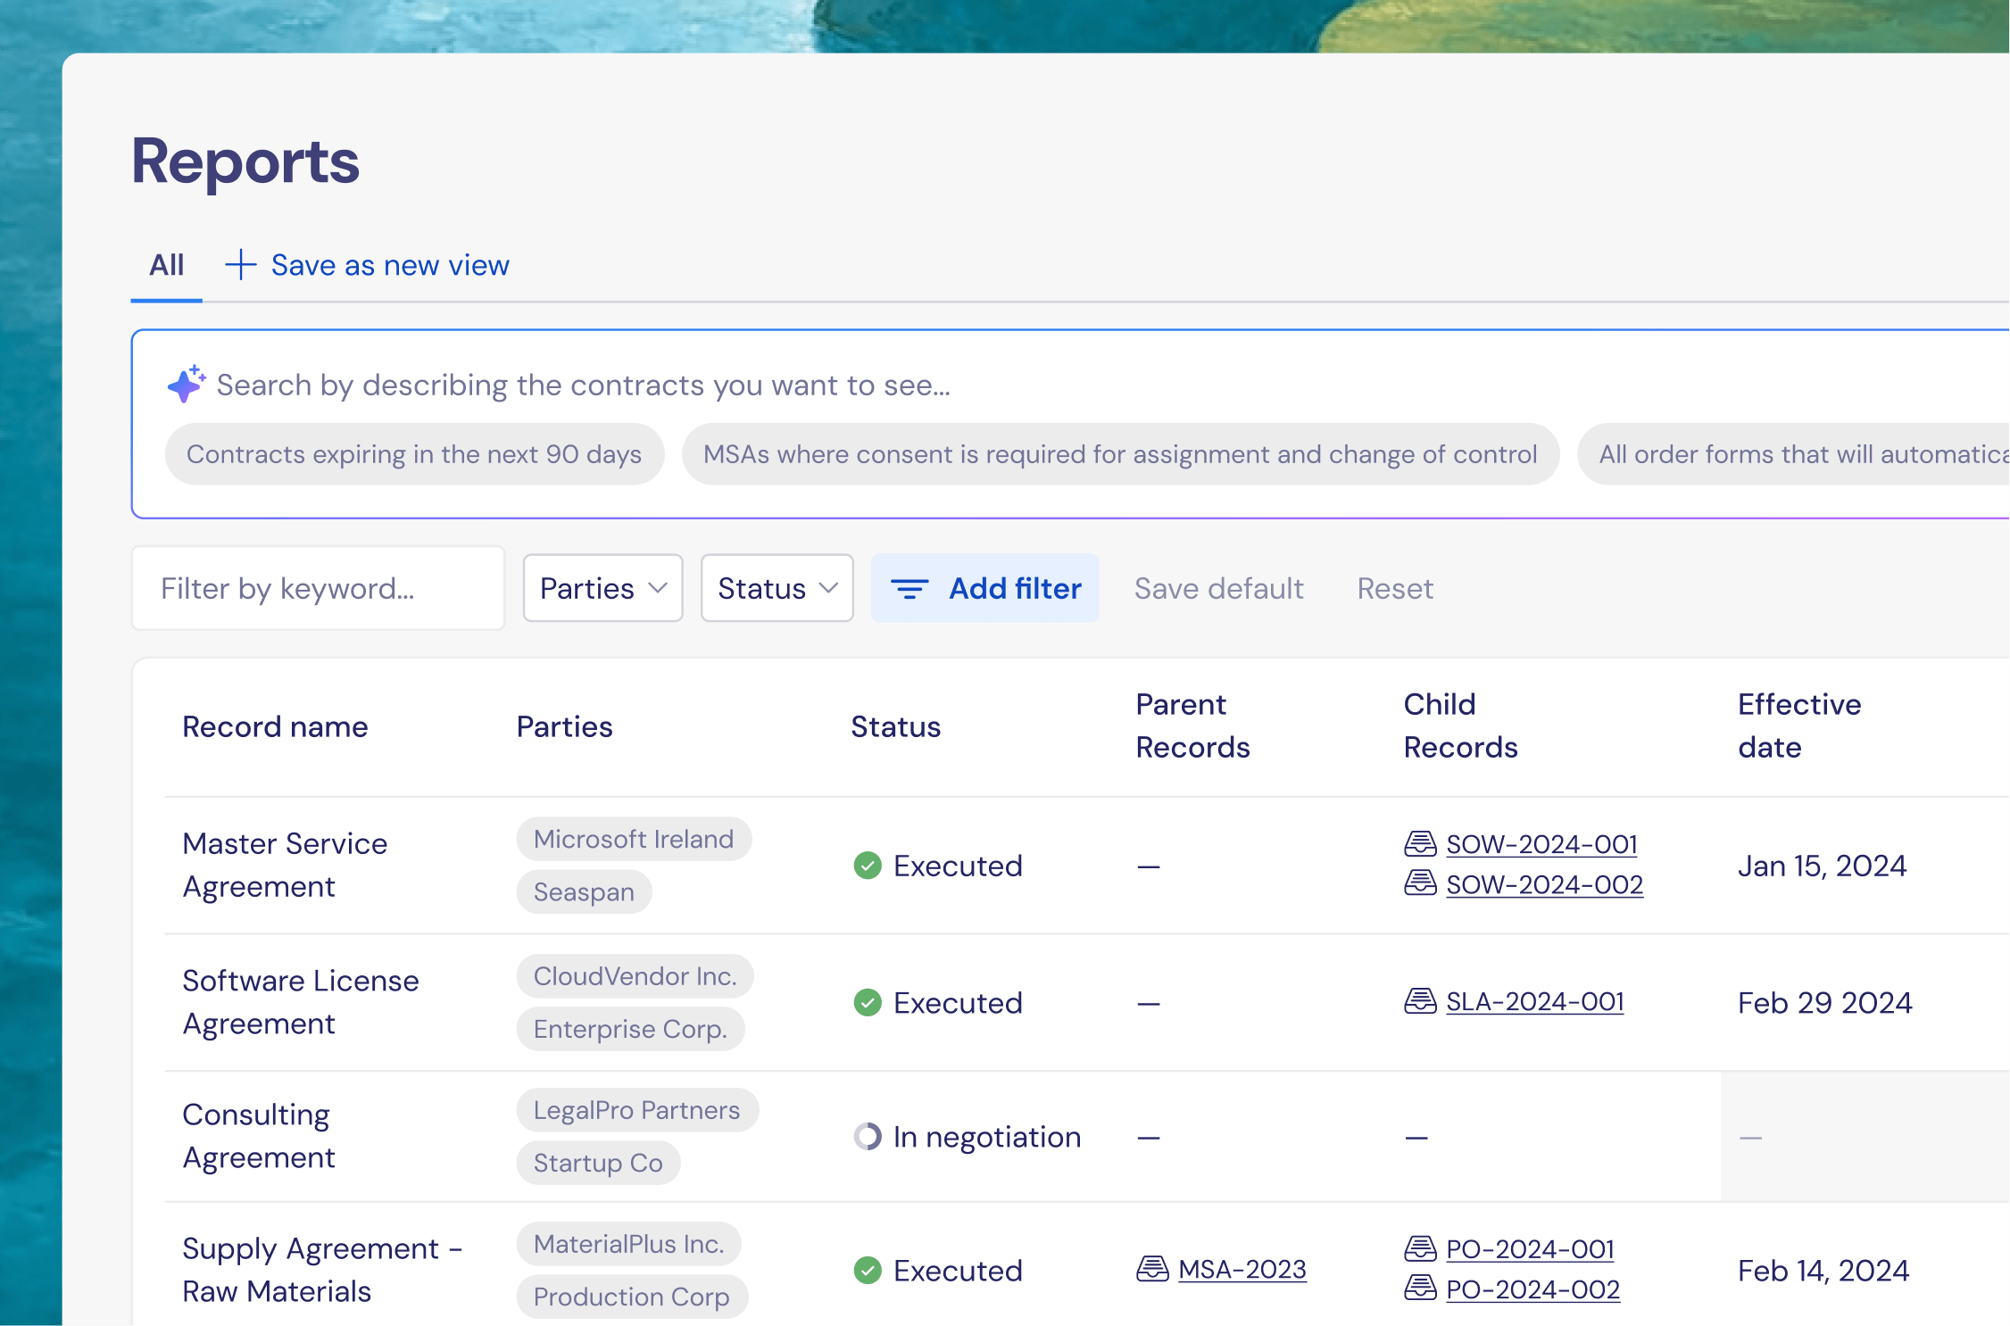Image resolution: width=2010 pixels, height=1326 pixels.
Task: Switch to the All tab
Action: tap(166, 265)
